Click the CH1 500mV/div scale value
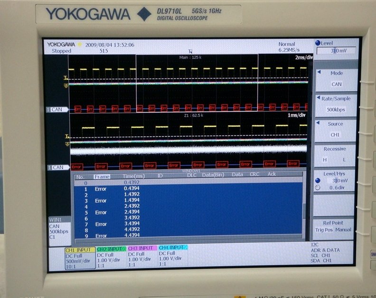The width and height of the screenshot is (376, 298). (78, 261)
